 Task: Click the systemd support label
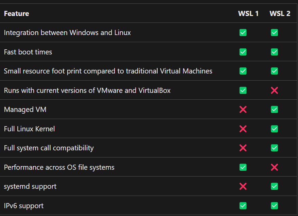(30, 186)
